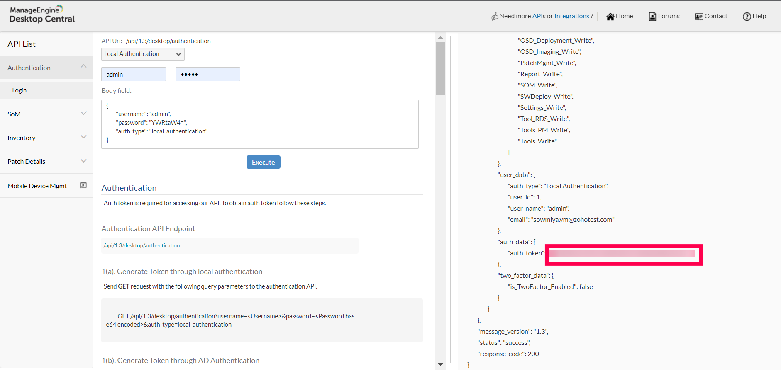The image size is (781, 376).
Task: Click the "OSD_Imaging_Write" response line
Action: 549,52
